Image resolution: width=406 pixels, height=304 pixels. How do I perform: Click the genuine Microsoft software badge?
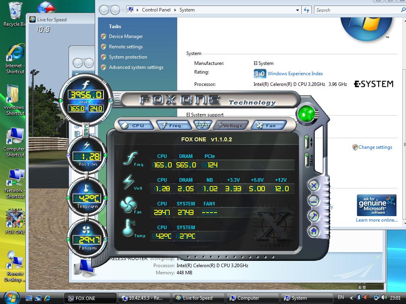click(x=377, y=205)
